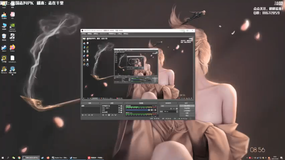Open the scenario text file on desktop

(12, 59)
